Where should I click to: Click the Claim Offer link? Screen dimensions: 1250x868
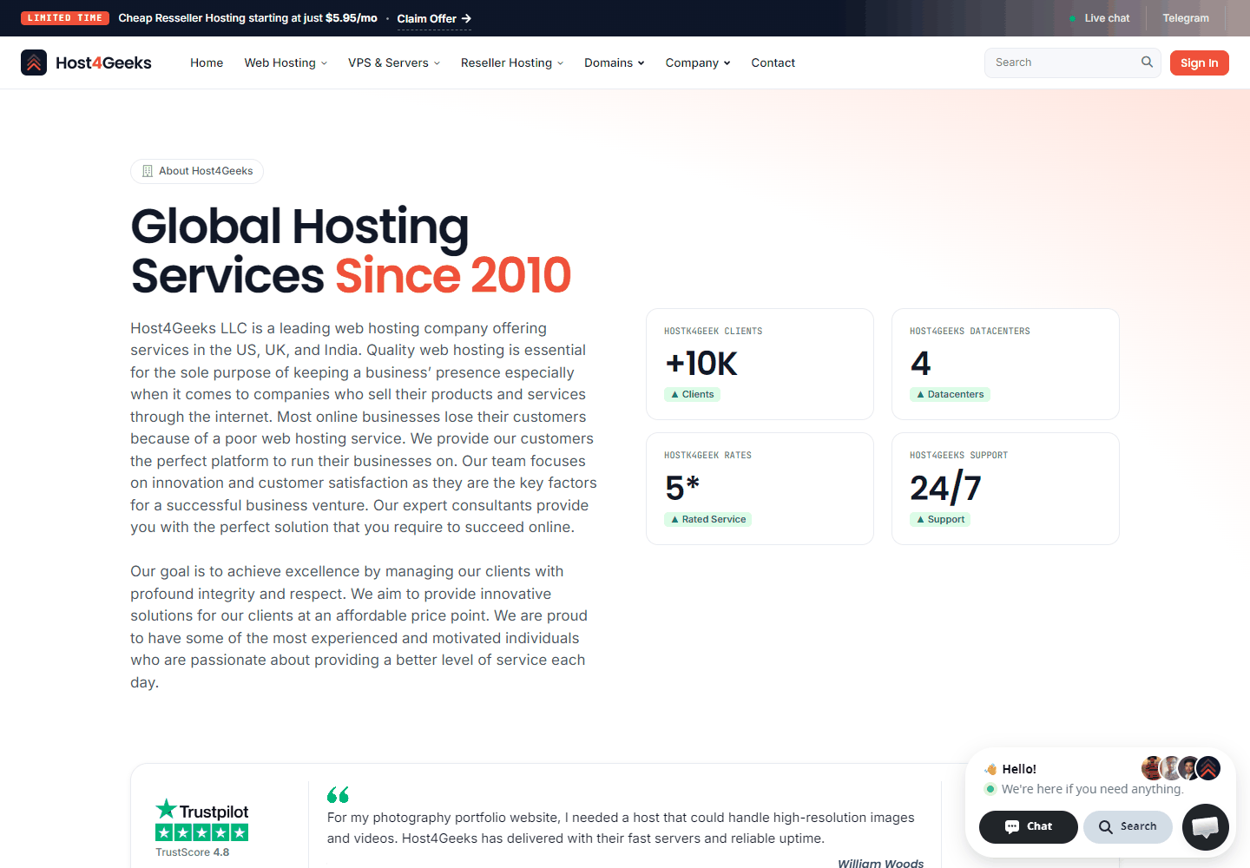point(434,18)
